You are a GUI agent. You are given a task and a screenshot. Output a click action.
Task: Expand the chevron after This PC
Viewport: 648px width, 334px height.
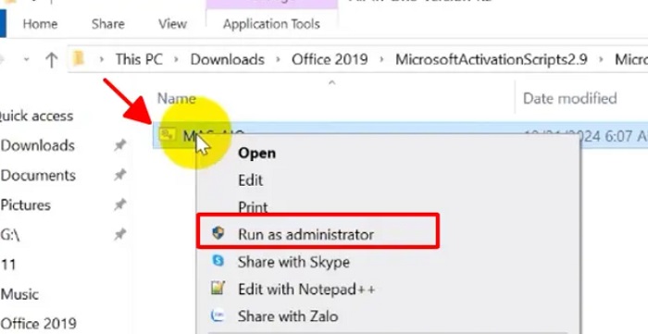click(x=177, y=60)
